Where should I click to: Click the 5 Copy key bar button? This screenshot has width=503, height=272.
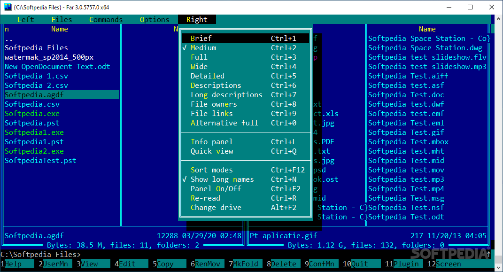click(x=170, y=264)
